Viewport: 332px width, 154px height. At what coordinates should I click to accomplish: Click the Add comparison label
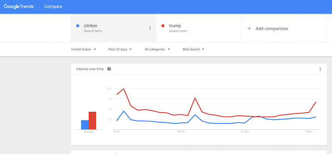pyautogui.click(x=272, y=28)
